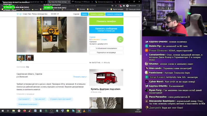Image resolution: width=207 pixels, height=116 pixels.
Task: Launch Yandex Browser from the taskbar
Action: 19,111
